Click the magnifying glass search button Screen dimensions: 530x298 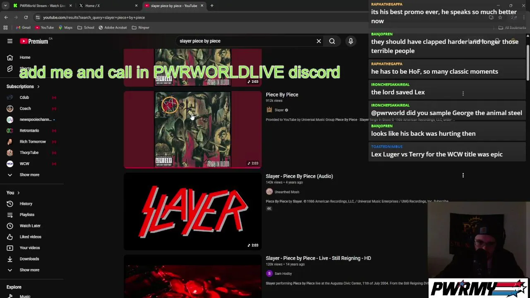tap(332, 41)
